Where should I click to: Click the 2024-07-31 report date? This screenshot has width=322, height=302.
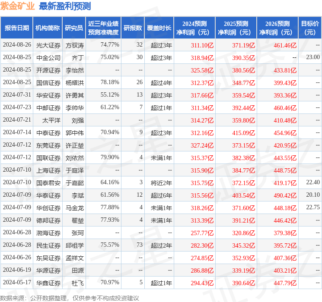pos(17,94)
